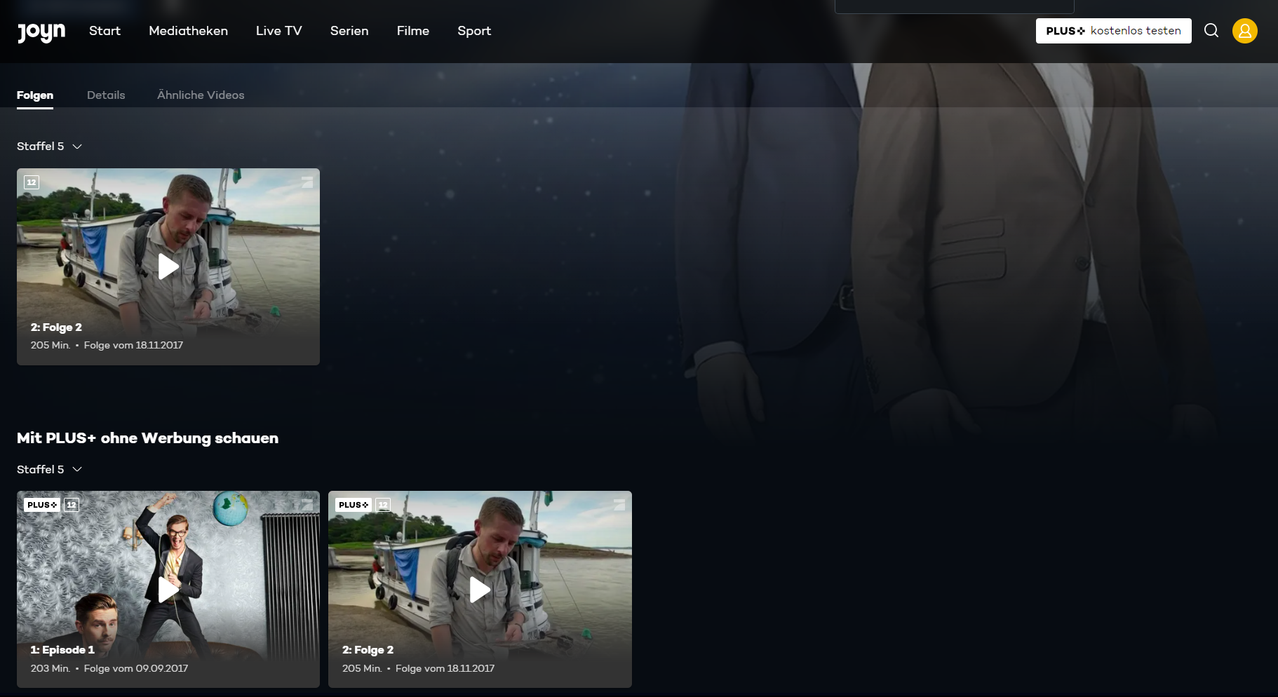The image size is (1278, 697).
Task: Open Live TV
Action: 278,31
